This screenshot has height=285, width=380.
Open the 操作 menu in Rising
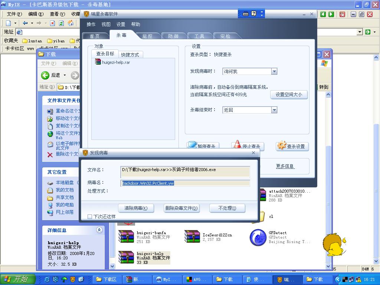[x=91, y=24]
